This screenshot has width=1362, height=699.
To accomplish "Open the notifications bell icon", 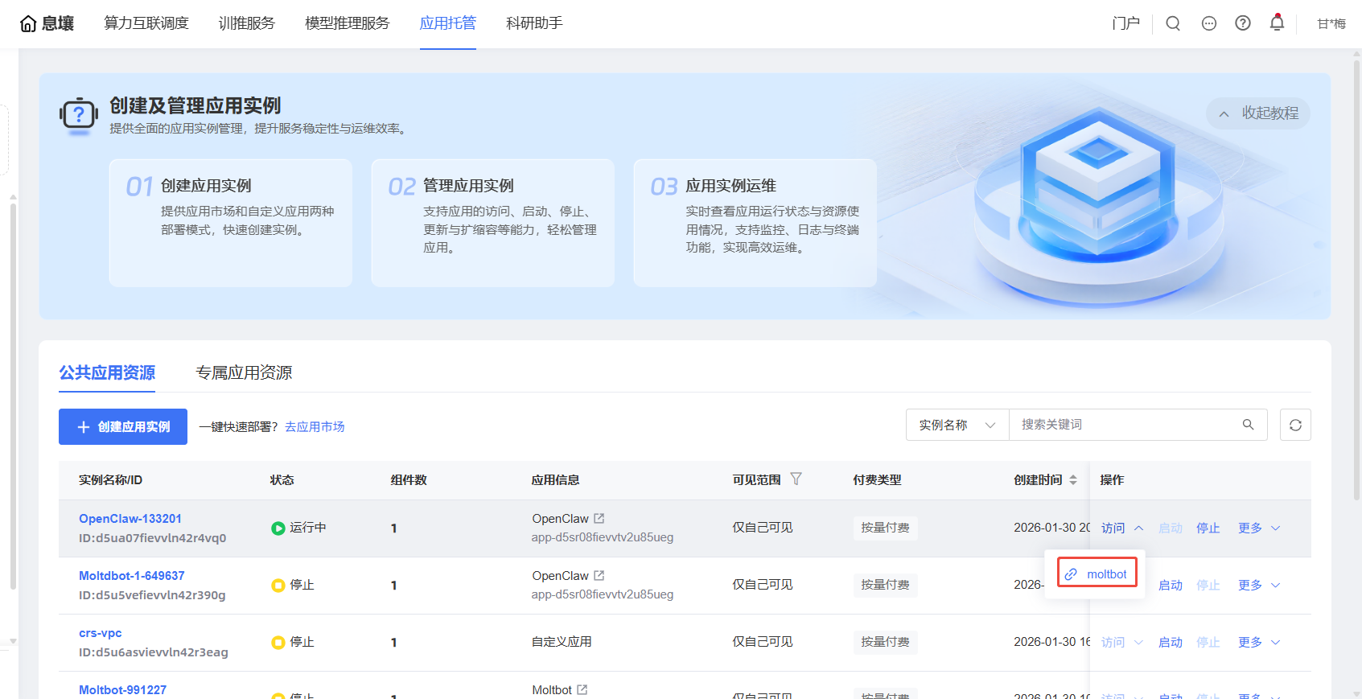I will click(1277, 23).
